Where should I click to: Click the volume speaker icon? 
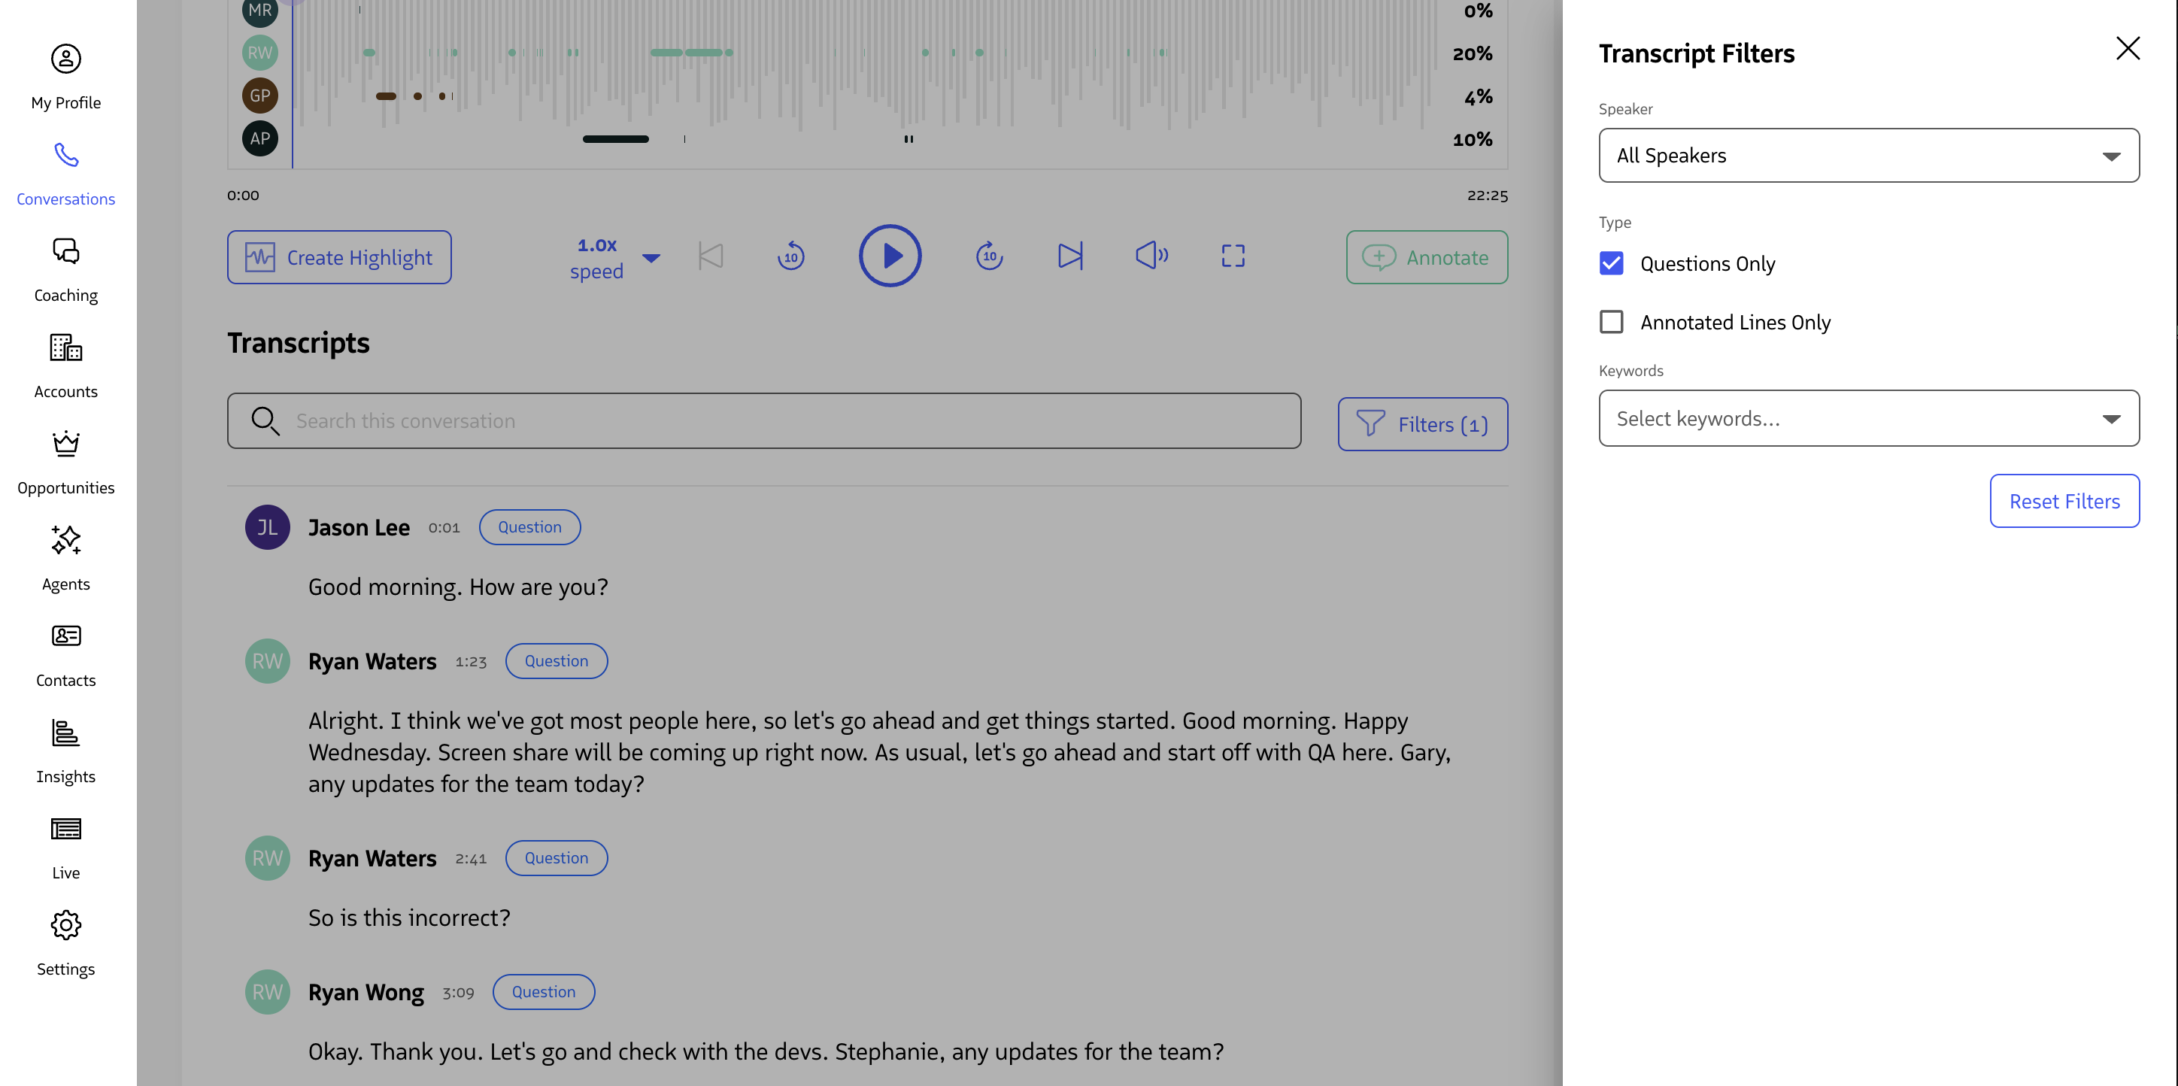point(1151,256)
